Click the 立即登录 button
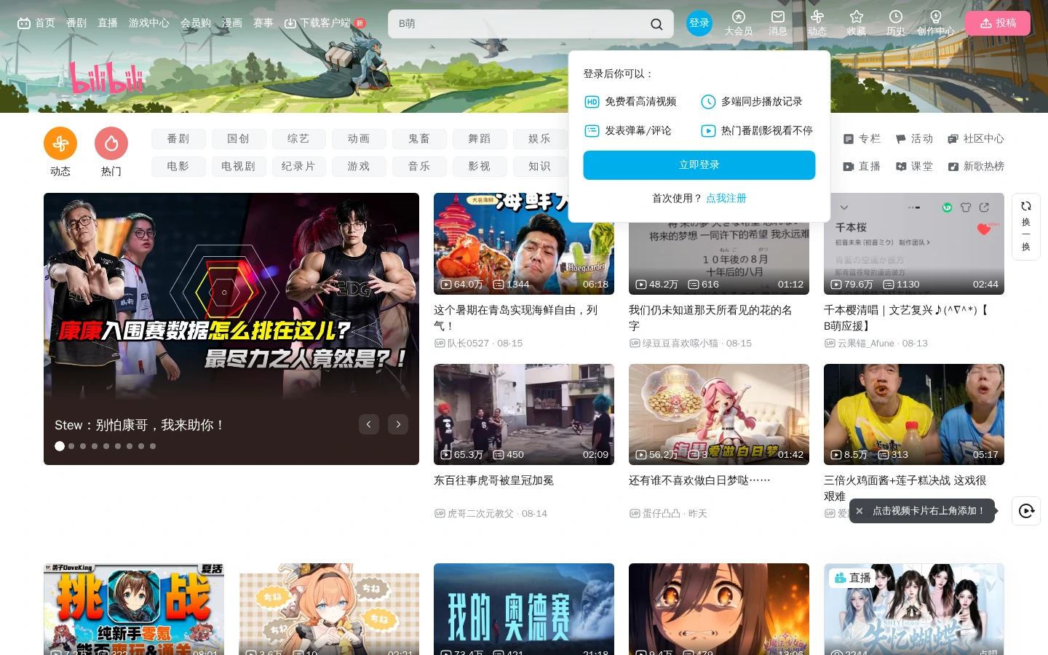 point(699,165)
